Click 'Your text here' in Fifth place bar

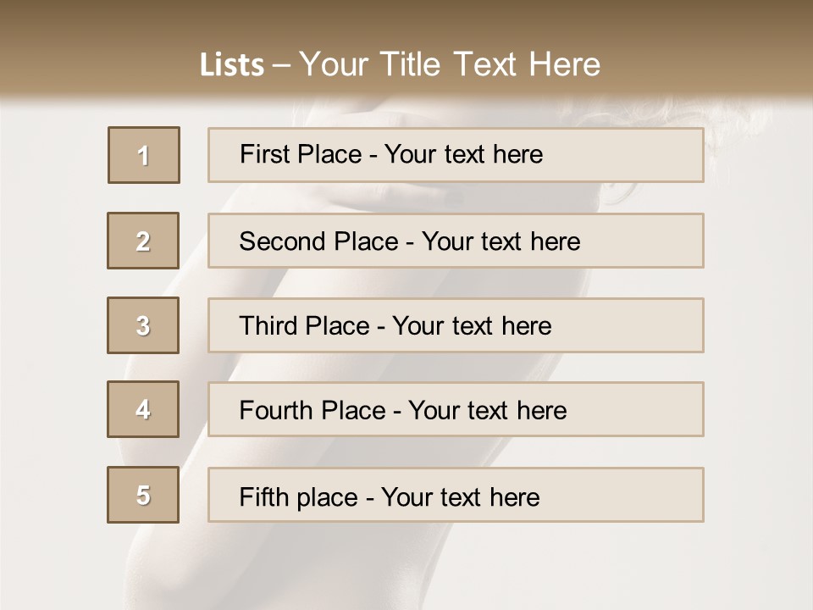461,497
